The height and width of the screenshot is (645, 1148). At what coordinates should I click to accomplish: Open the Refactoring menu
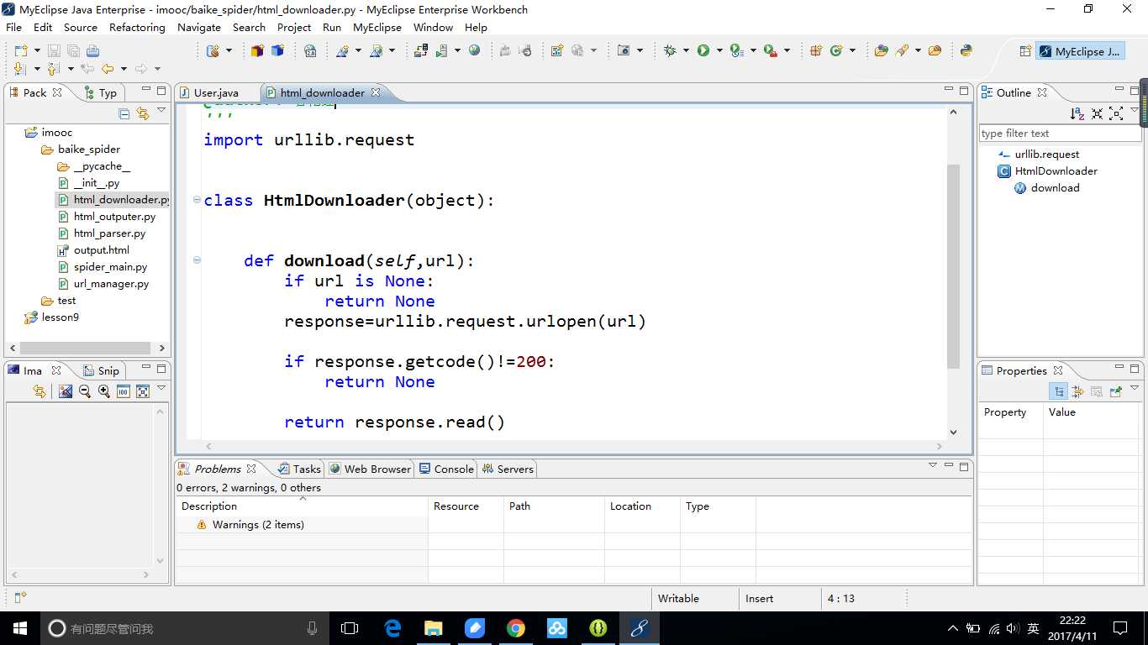pos(137,27)
